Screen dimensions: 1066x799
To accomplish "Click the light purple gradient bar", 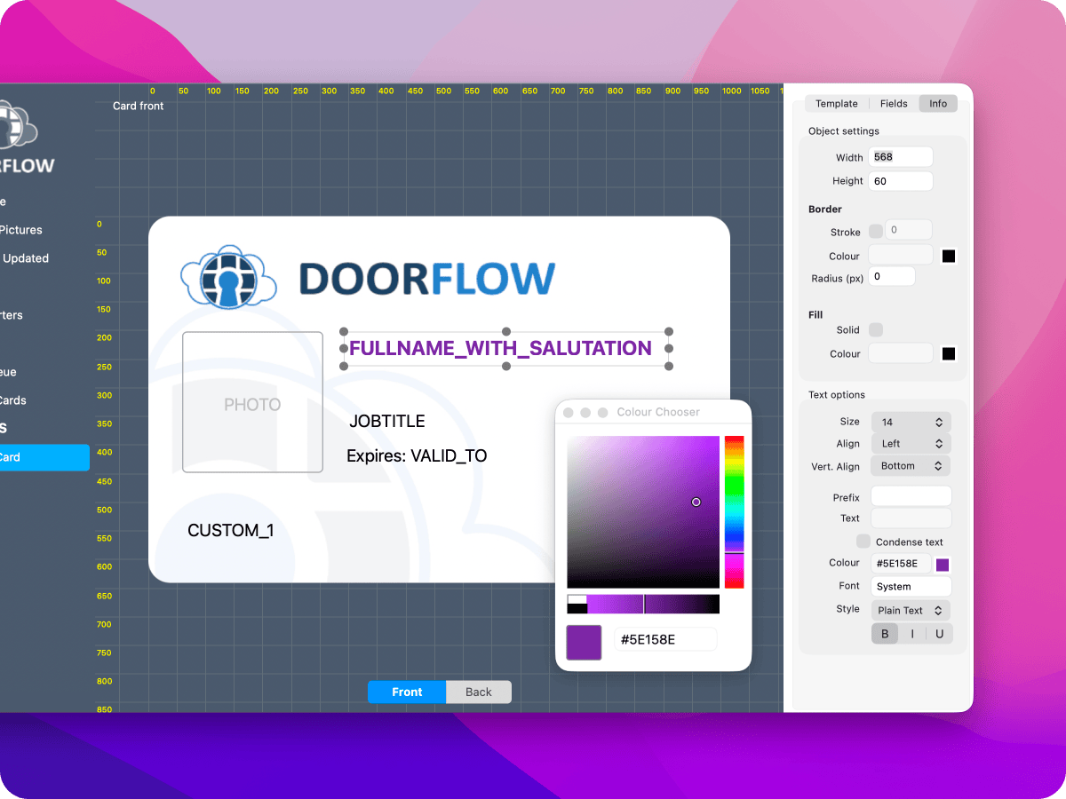I will pos(615,605).
